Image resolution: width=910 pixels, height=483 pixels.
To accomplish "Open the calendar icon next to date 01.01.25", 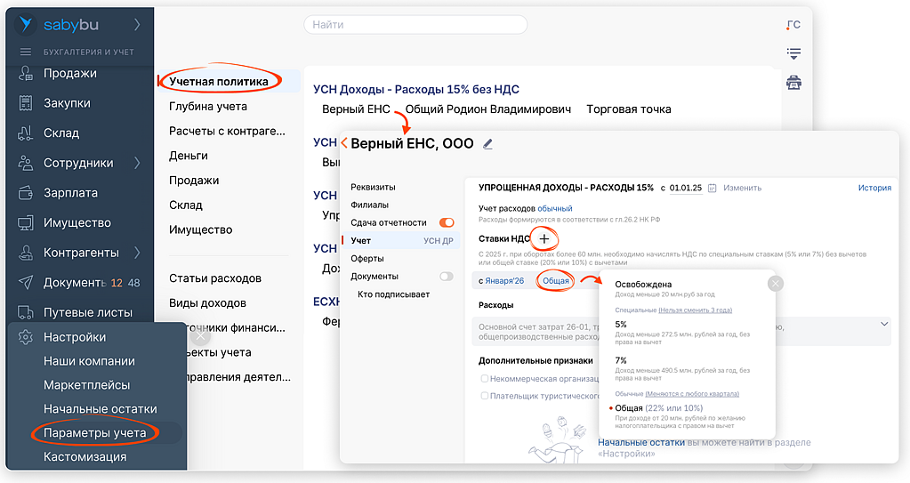I will click(x=713, y=189).
